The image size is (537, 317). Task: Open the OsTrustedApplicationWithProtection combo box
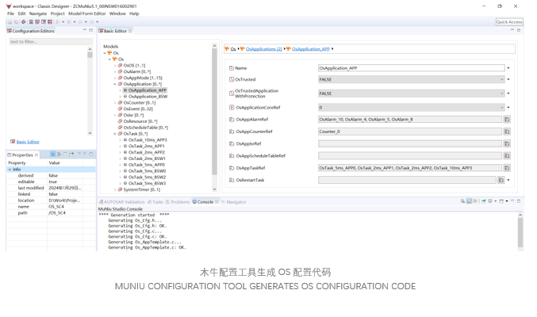coord(412,94)
